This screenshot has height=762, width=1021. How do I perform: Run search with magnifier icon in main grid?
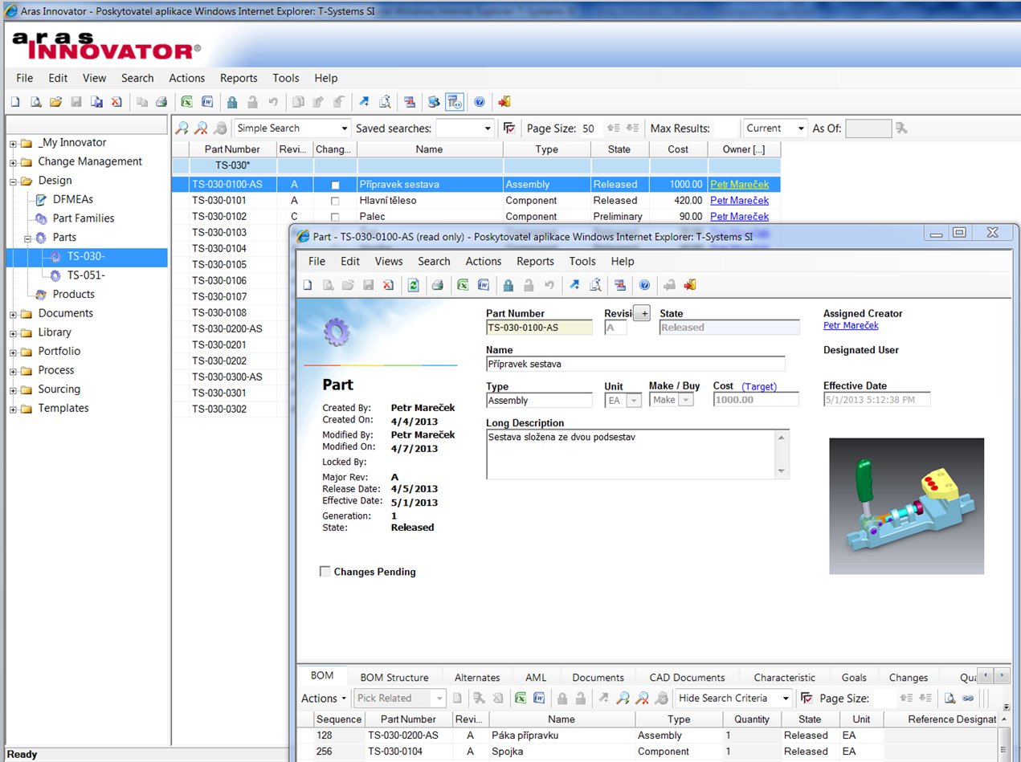[x=182, y=128]
